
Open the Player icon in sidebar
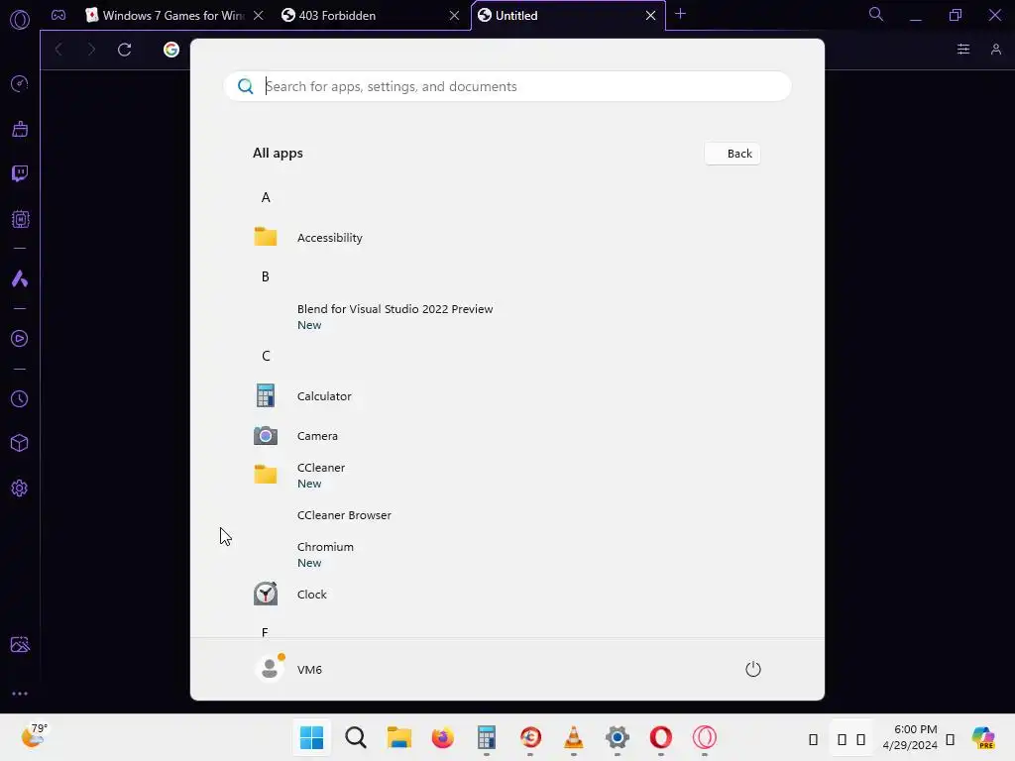[x=20, y=339]
